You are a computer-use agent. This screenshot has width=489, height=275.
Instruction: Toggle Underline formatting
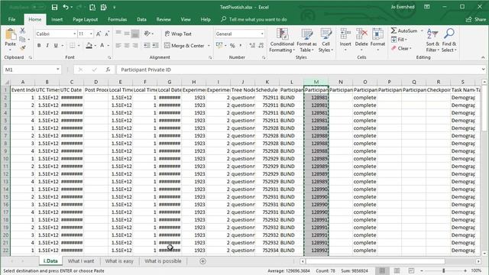(x=56, y=46)
